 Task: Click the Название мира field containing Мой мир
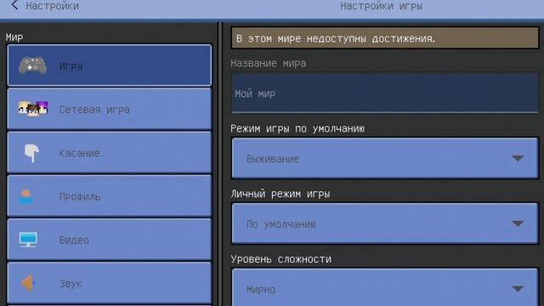[x=385, y=93]
